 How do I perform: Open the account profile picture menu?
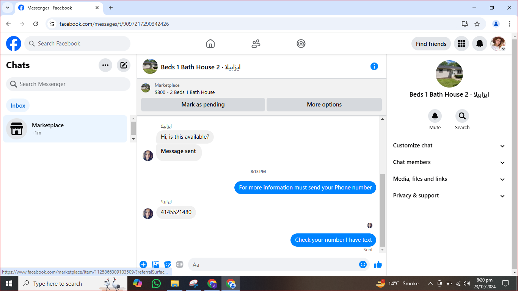(x=498, y=44)
